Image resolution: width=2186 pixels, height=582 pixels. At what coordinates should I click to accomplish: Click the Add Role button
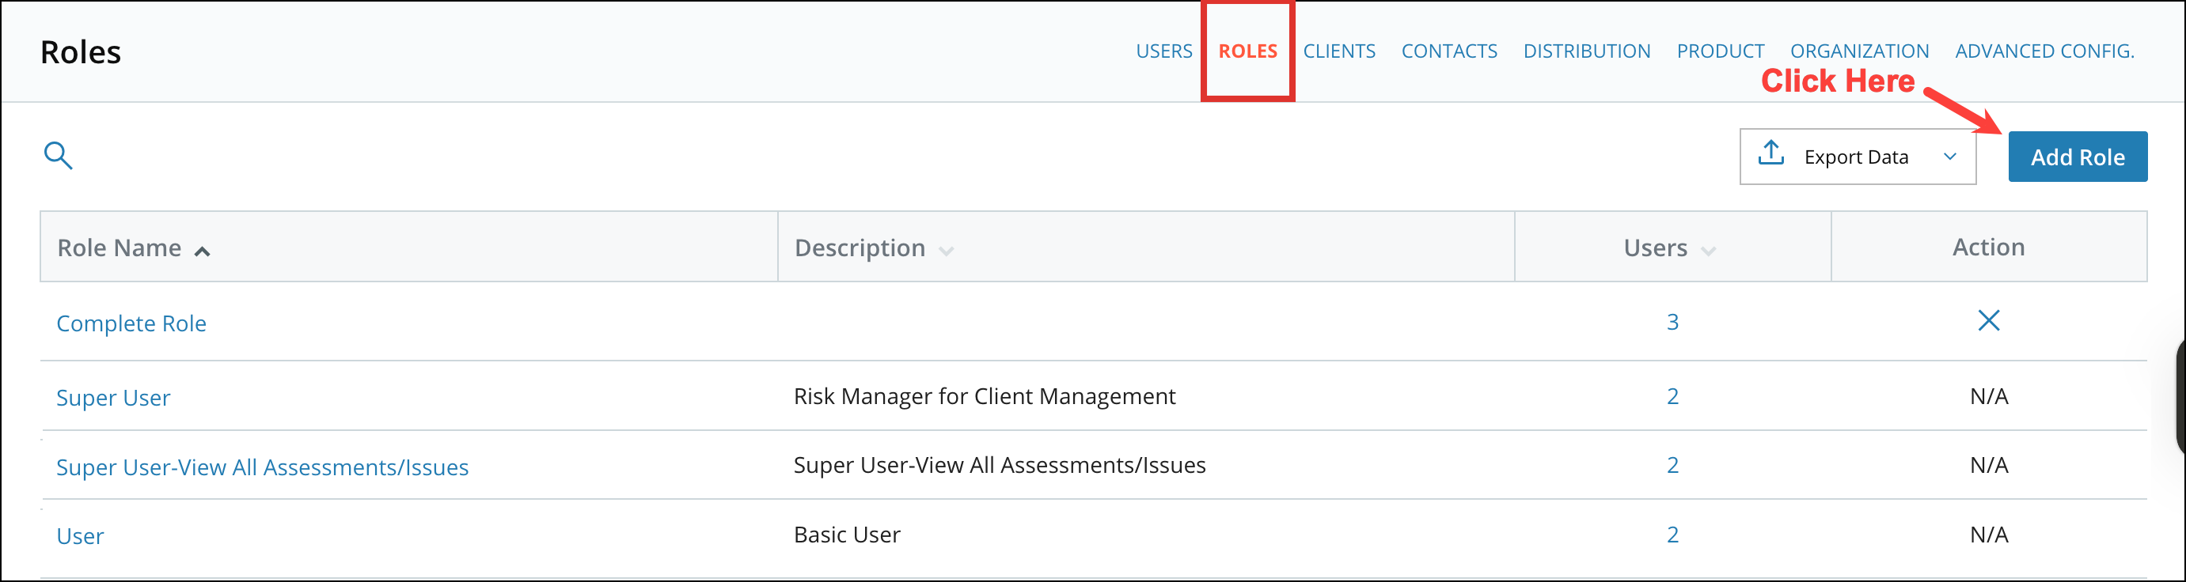click(2078, 157)
